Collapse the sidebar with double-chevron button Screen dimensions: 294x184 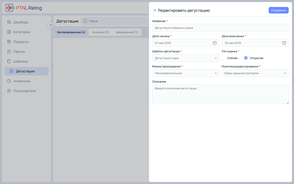[51, 25]
